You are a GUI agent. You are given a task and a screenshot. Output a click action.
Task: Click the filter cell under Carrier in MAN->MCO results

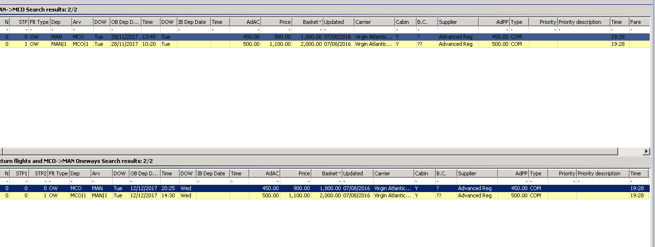374,30
